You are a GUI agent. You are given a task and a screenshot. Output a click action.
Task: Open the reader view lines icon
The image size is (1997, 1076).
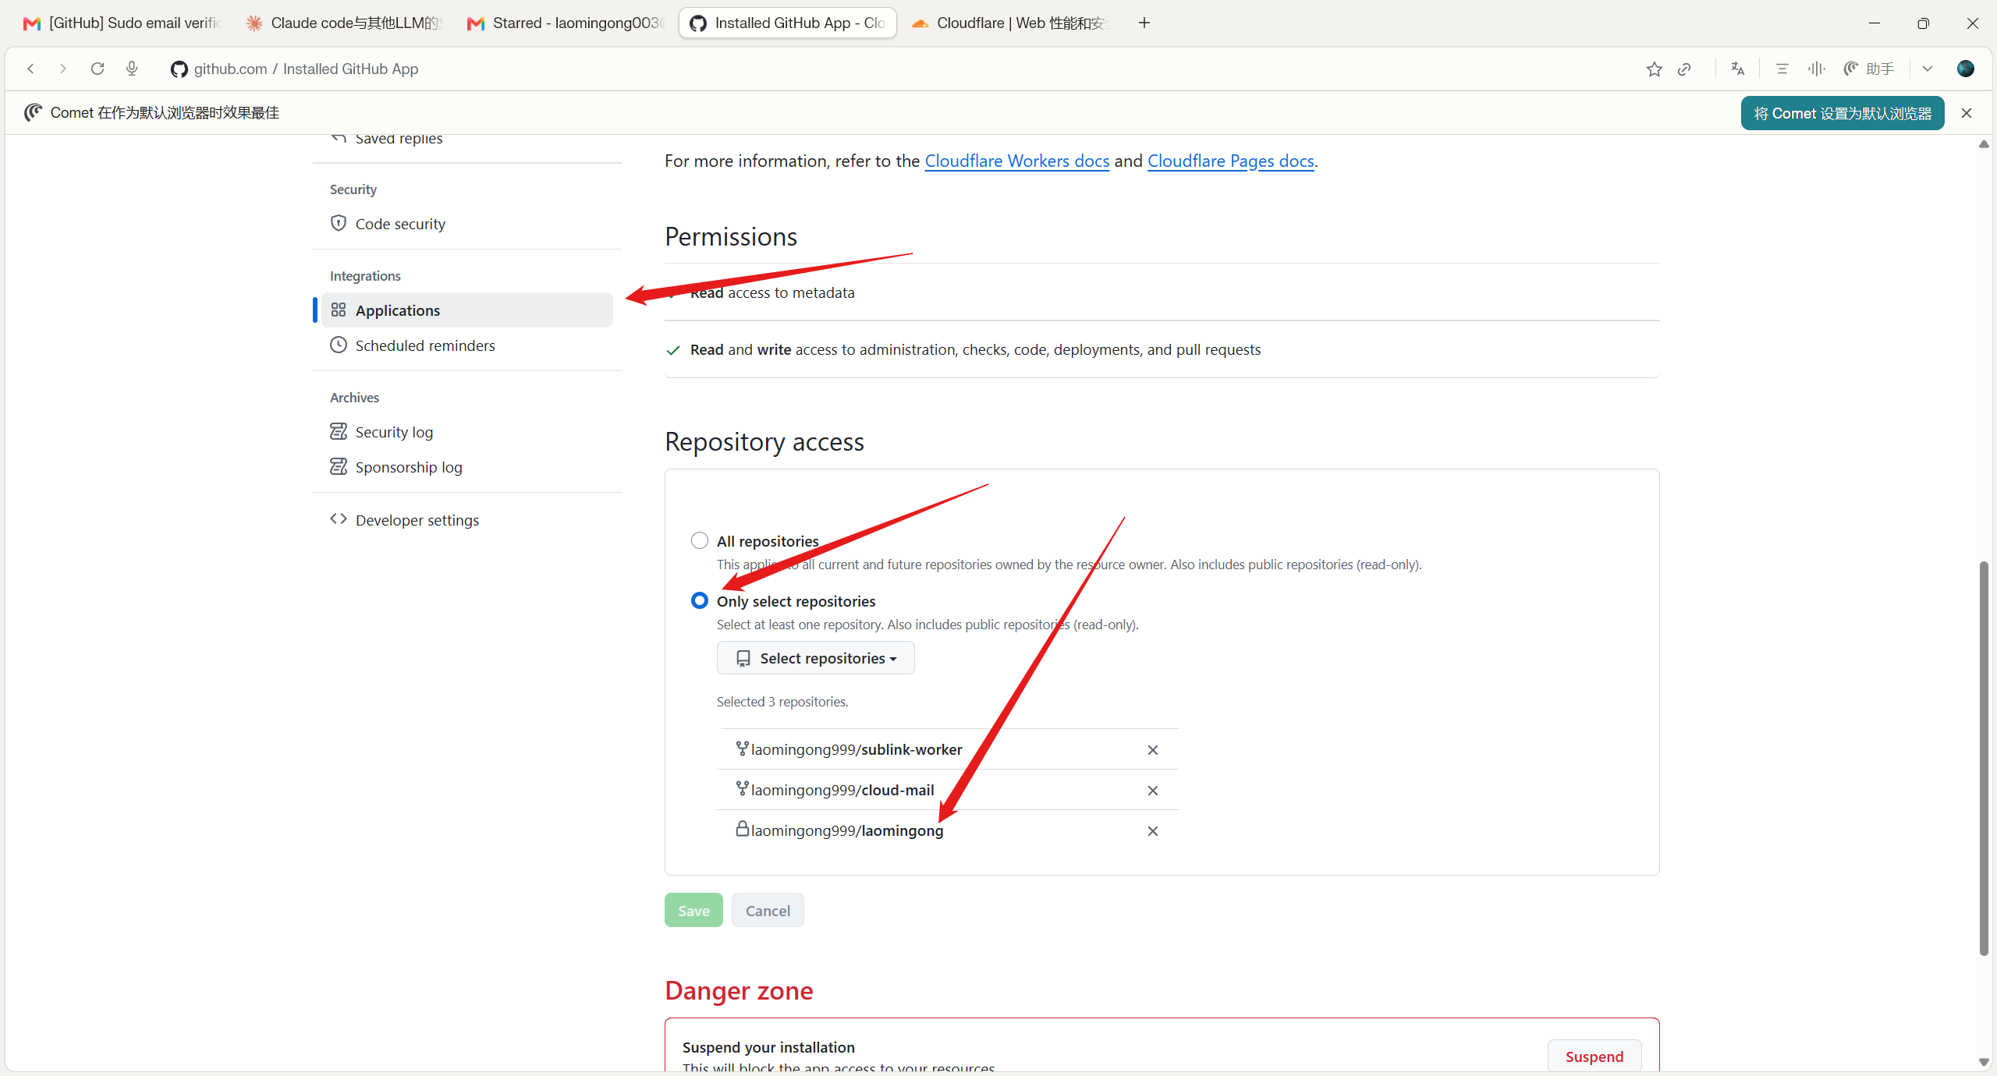(x=1782, y=69)
